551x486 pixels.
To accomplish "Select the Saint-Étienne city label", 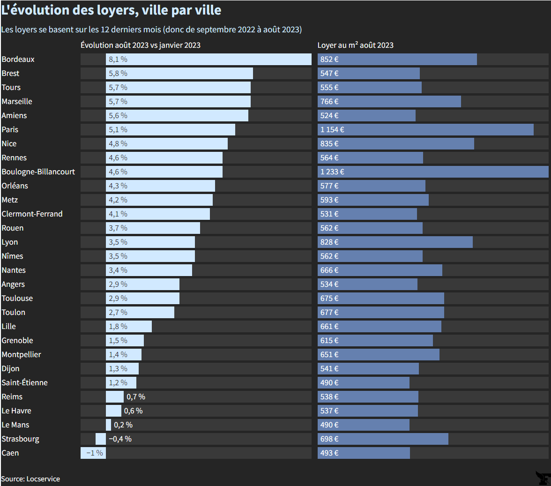I will pos(24,383).
